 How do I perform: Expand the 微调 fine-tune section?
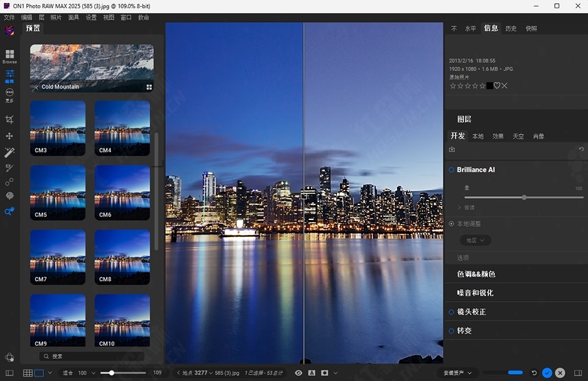tap(465, 207)
